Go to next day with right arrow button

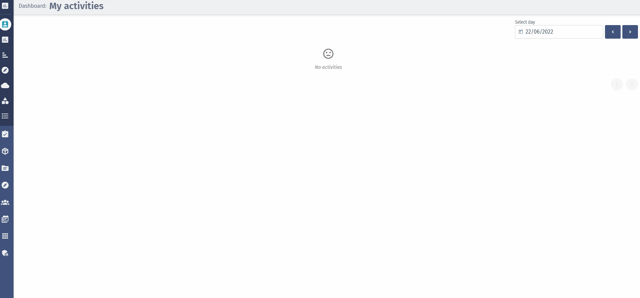tap(630, 32)
